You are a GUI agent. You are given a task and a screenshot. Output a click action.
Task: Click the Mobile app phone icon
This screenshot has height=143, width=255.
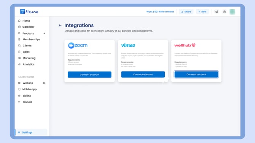19,89
